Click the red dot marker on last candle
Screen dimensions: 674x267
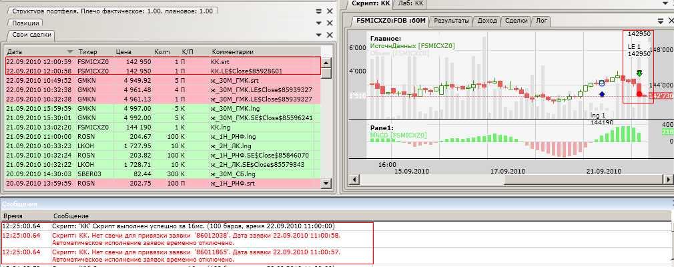[639, 94]
